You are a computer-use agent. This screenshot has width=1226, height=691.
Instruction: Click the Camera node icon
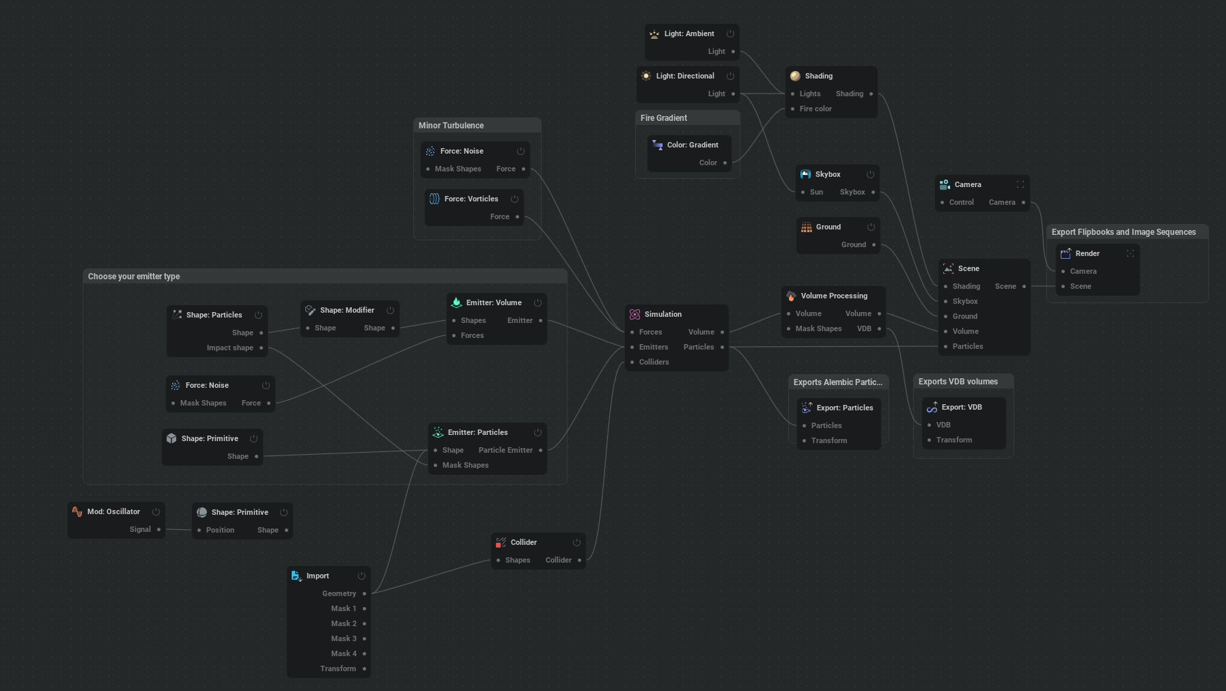pos(945,184)
